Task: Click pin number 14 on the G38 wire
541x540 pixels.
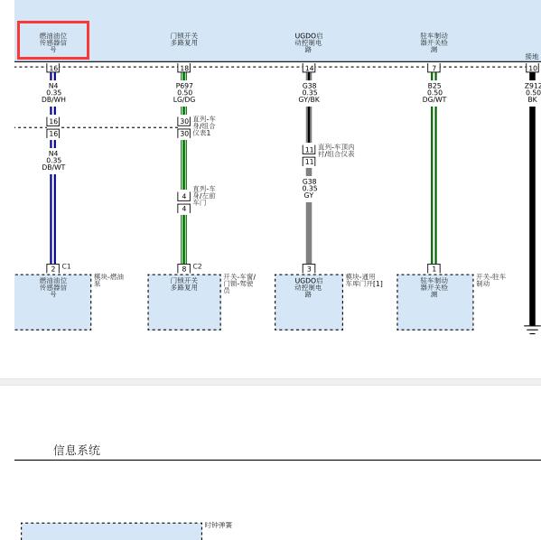Action: pos(309,68)
